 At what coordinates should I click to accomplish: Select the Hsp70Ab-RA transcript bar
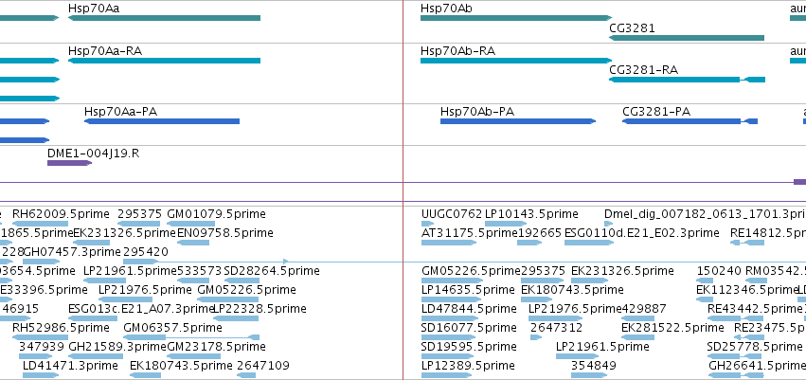coord(516,61)
